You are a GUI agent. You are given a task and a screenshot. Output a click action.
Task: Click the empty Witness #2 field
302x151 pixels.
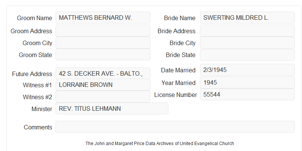(x=103, y=97)
